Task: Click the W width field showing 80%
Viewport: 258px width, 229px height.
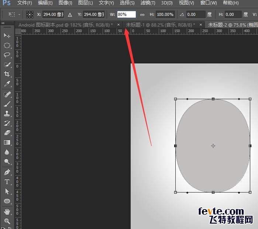Action: (126, 15)
